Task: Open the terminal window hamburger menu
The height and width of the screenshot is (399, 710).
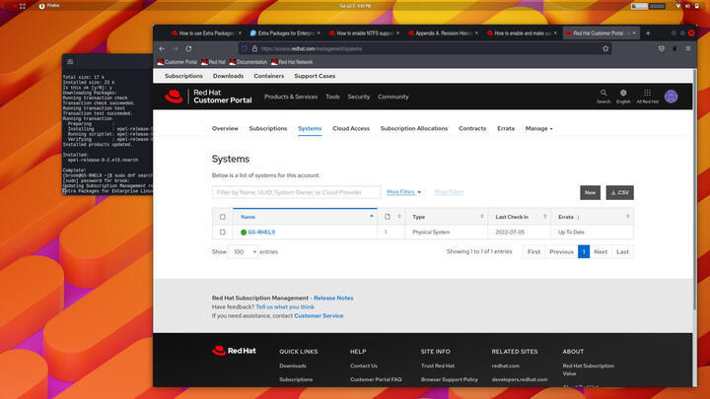Action: [70, 61]
